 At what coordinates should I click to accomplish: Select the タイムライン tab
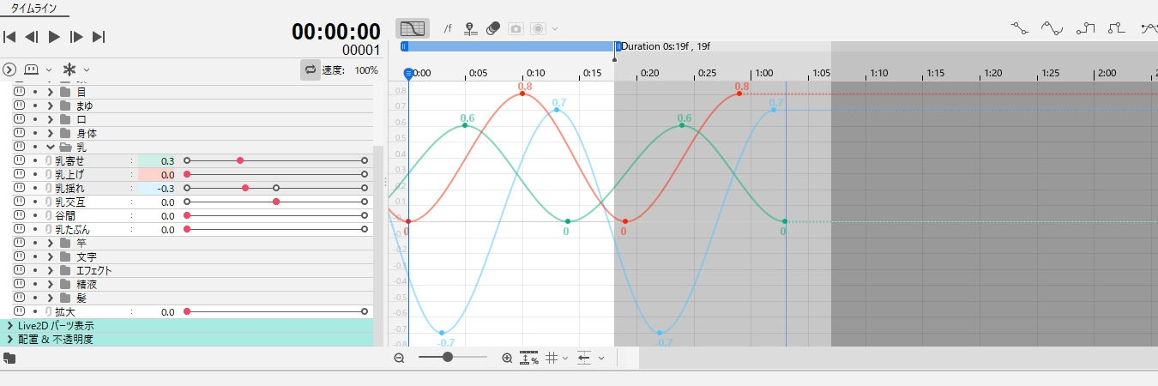[34, 8]
